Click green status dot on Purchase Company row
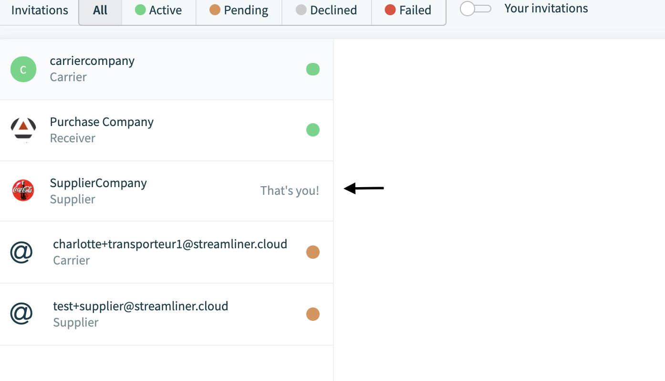This screenshot has width=665, height=381. [313, 130]
